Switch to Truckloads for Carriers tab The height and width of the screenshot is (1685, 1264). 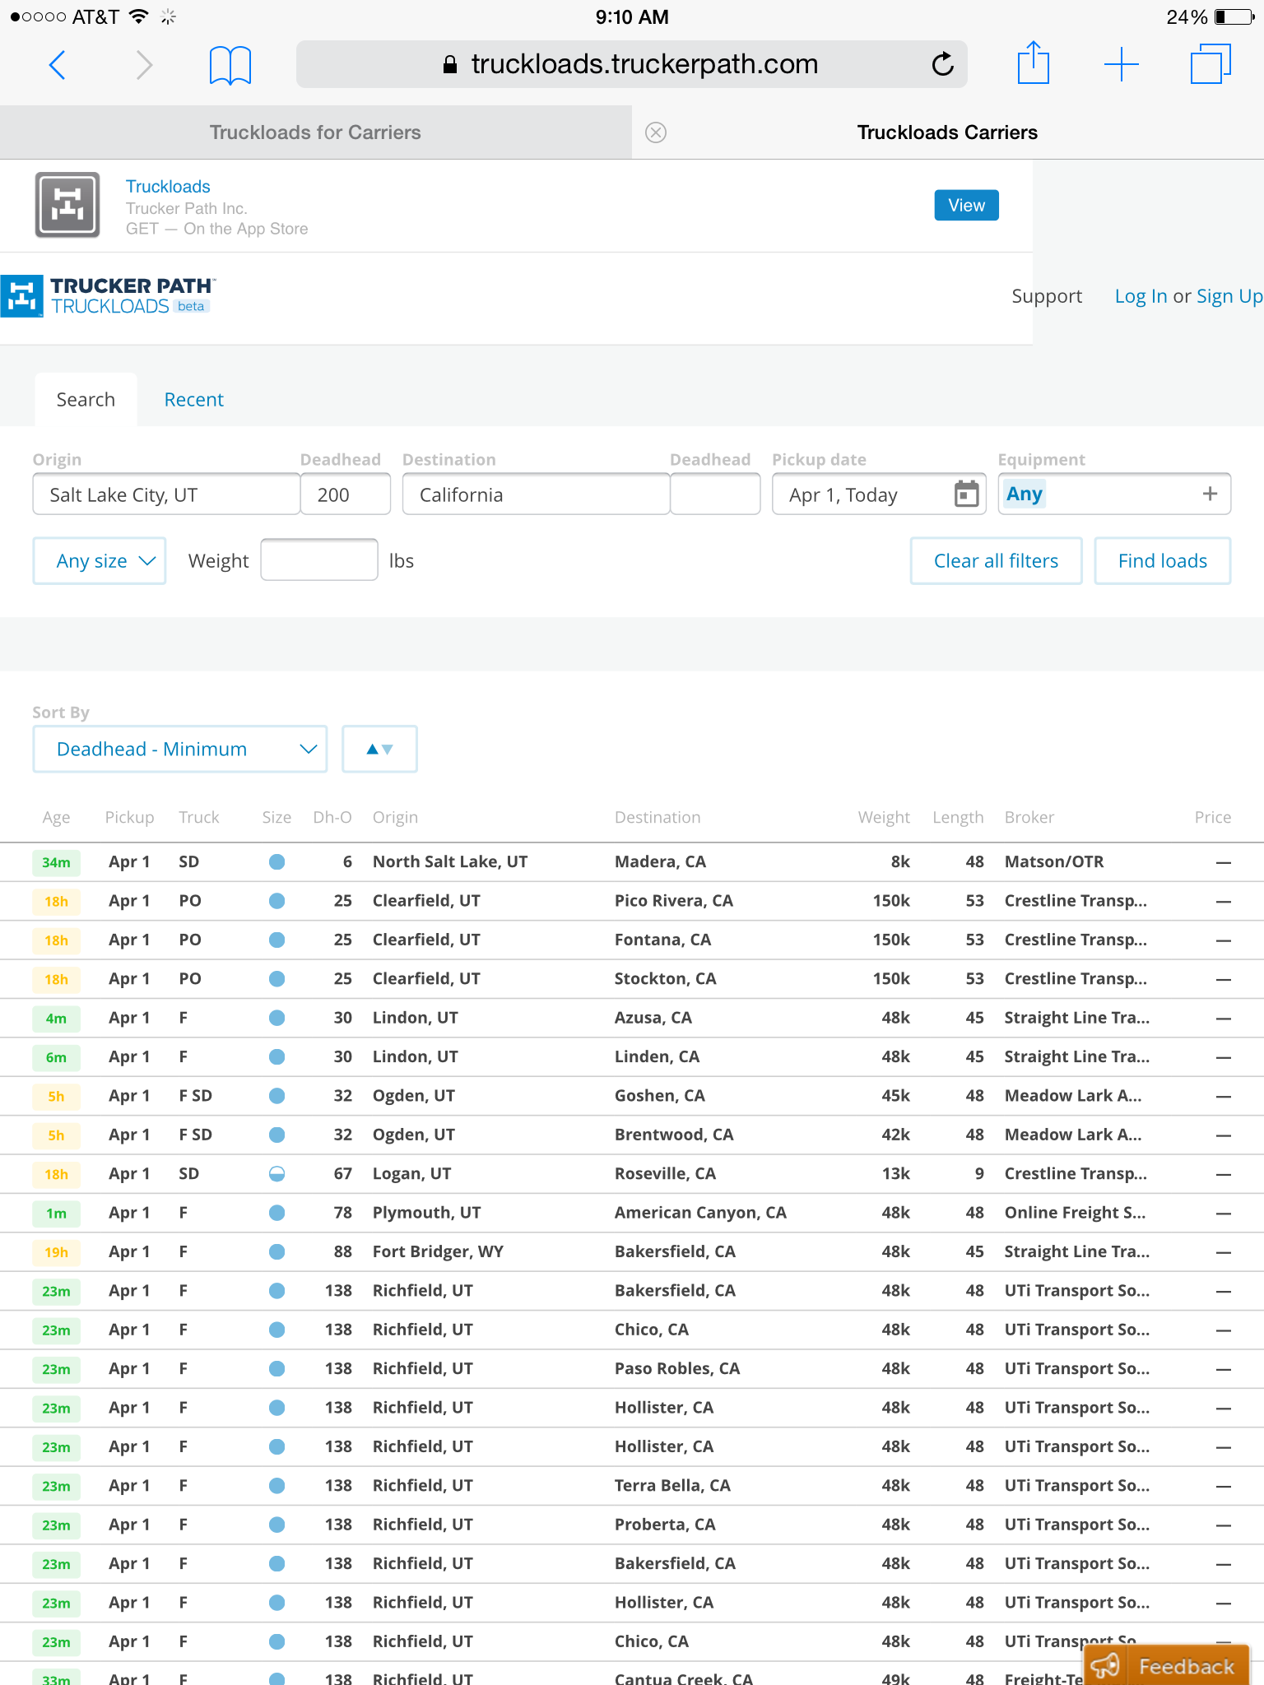315,132
